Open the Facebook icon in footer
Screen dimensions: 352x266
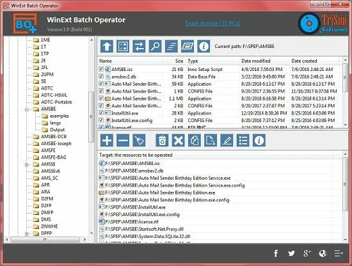point(276,253)
